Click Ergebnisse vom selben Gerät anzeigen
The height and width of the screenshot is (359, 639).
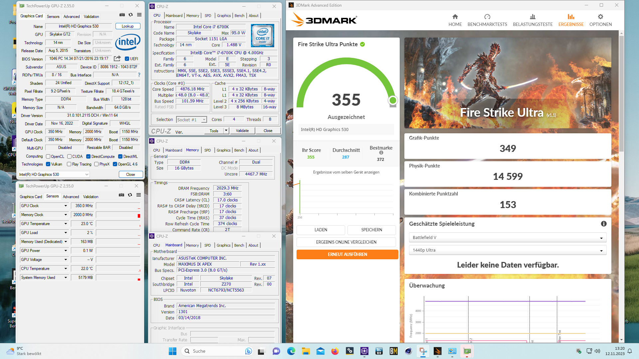(x=346, y=172)
